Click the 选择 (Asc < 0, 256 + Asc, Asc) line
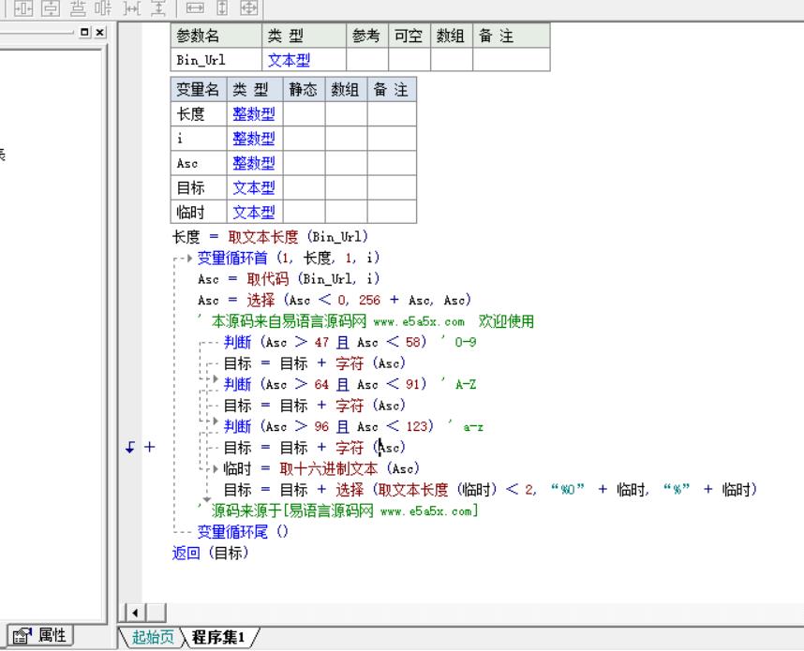The width and height of the screenshot is (804, 651). pos(335,300)
